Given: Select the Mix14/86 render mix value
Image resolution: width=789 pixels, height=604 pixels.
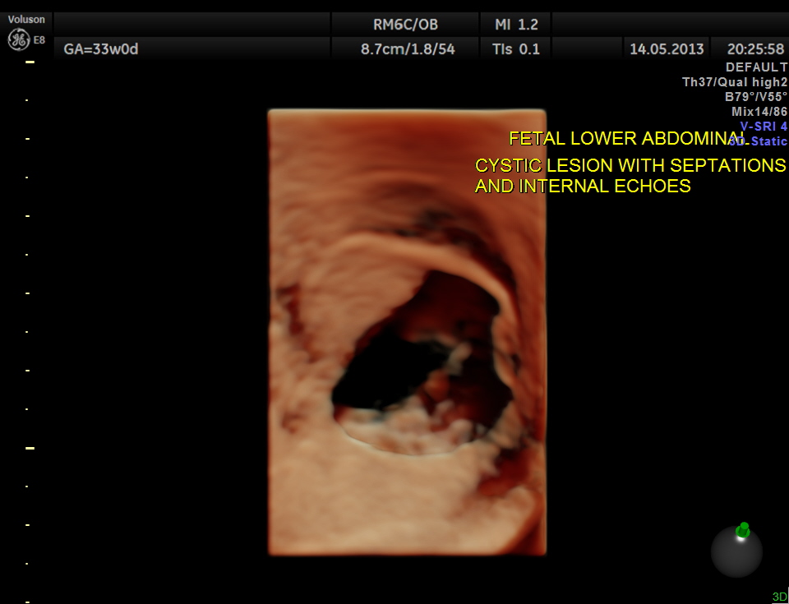Looking at the screenshot, I should [759, 112].
